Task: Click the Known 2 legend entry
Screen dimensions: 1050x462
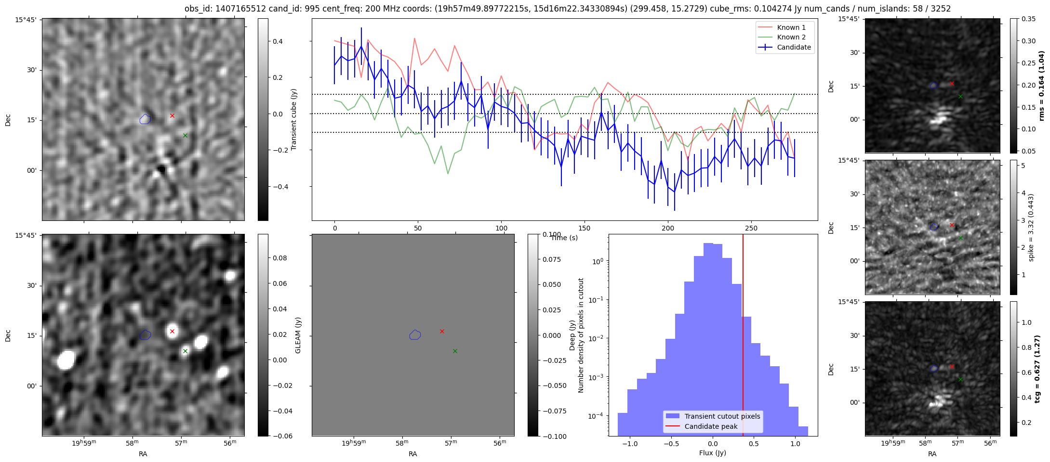Action: click(791, 37)
